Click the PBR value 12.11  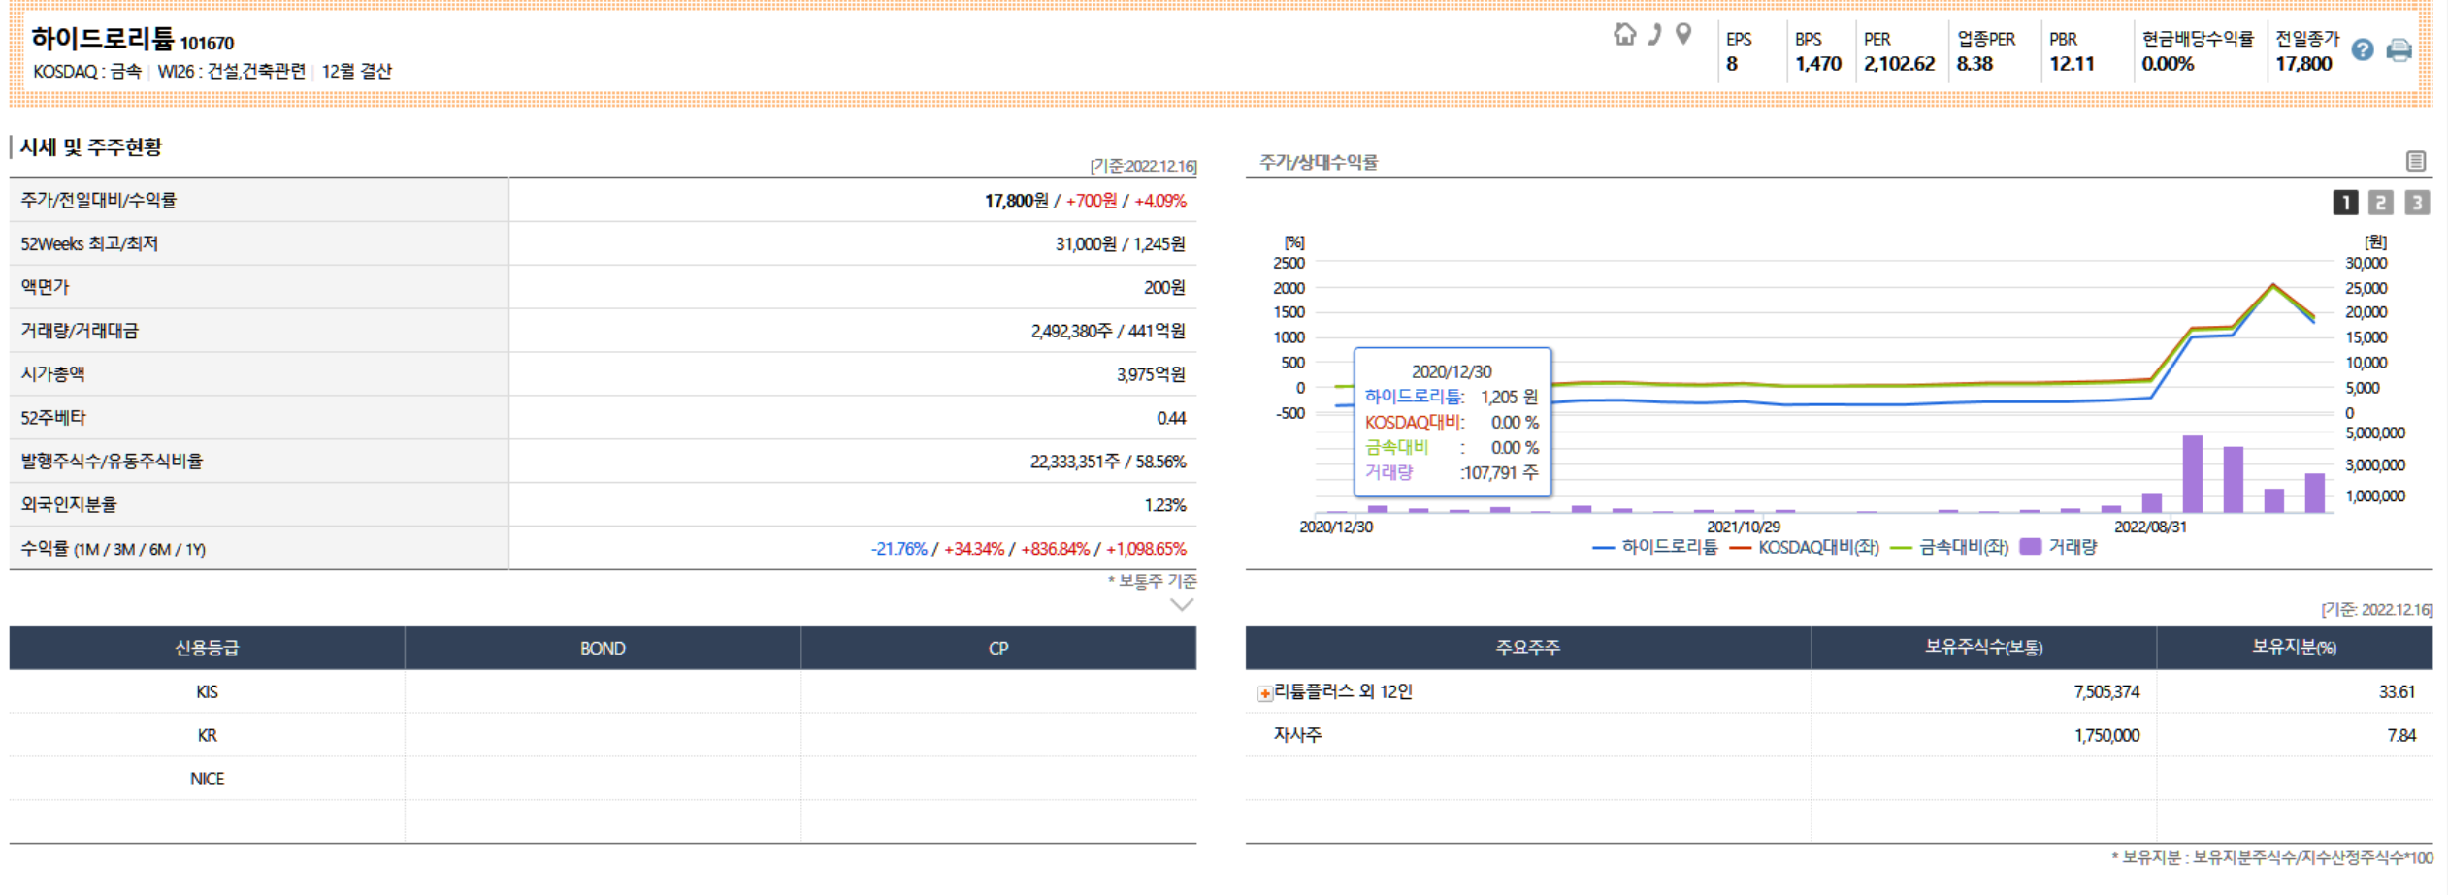point(2072,64)
